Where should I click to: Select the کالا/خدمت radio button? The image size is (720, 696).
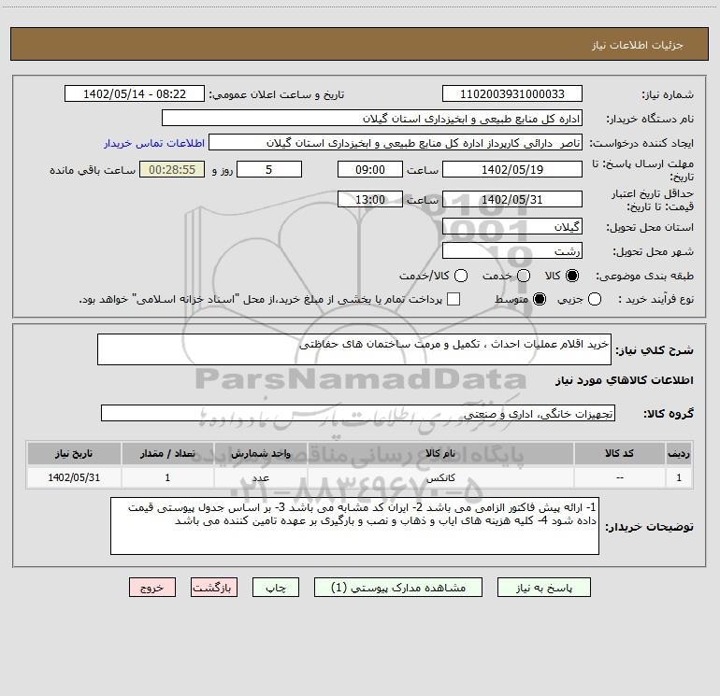pyautogui.click(x=461, y=276)
